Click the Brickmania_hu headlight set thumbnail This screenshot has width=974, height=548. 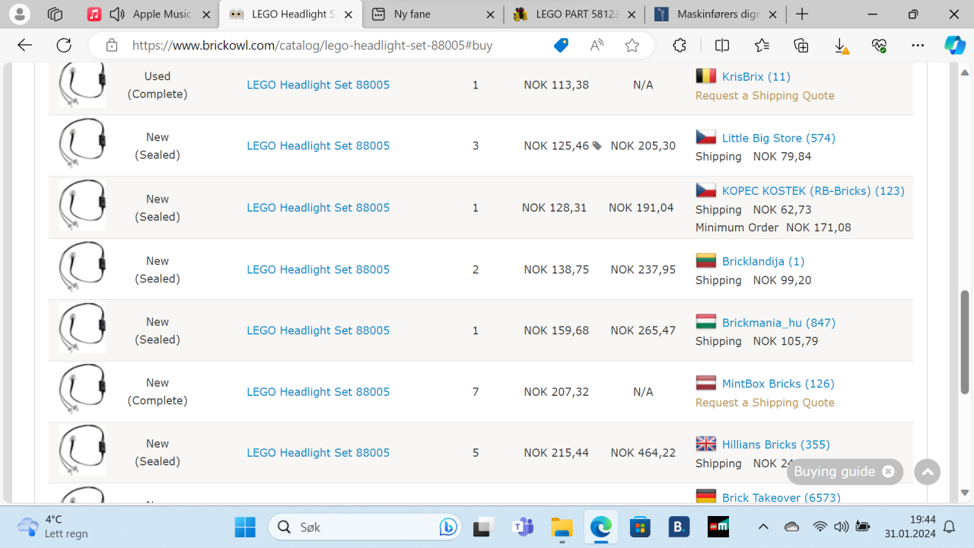pyautogui.click(x=82, y=330)
